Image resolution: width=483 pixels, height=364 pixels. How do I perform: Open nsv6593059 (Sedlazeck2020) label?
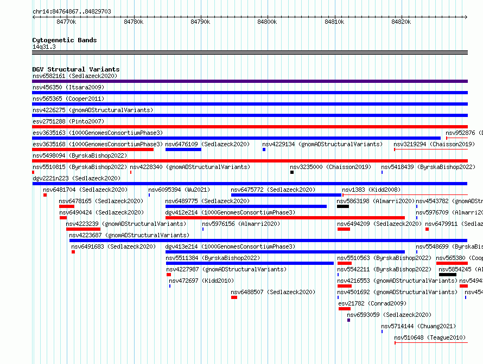(x=389, y=315)
